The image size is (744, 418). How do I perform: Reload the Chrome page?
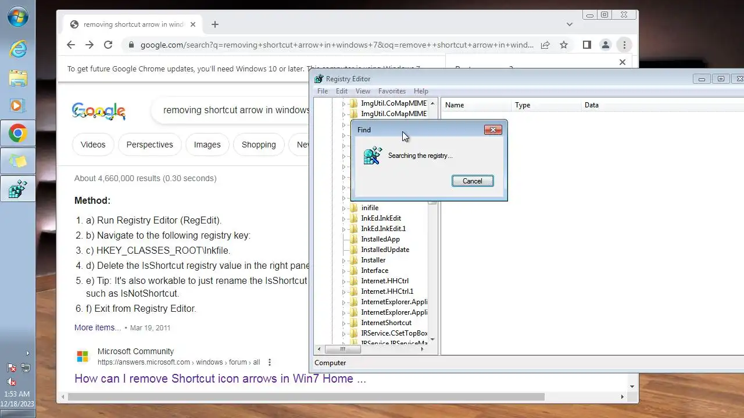point(108,45)
